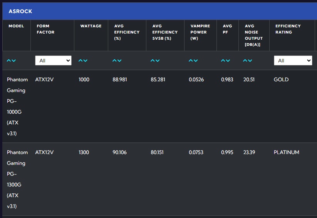
Task: Click the PLATINUM efficiency rating
Action: [287, 152]
